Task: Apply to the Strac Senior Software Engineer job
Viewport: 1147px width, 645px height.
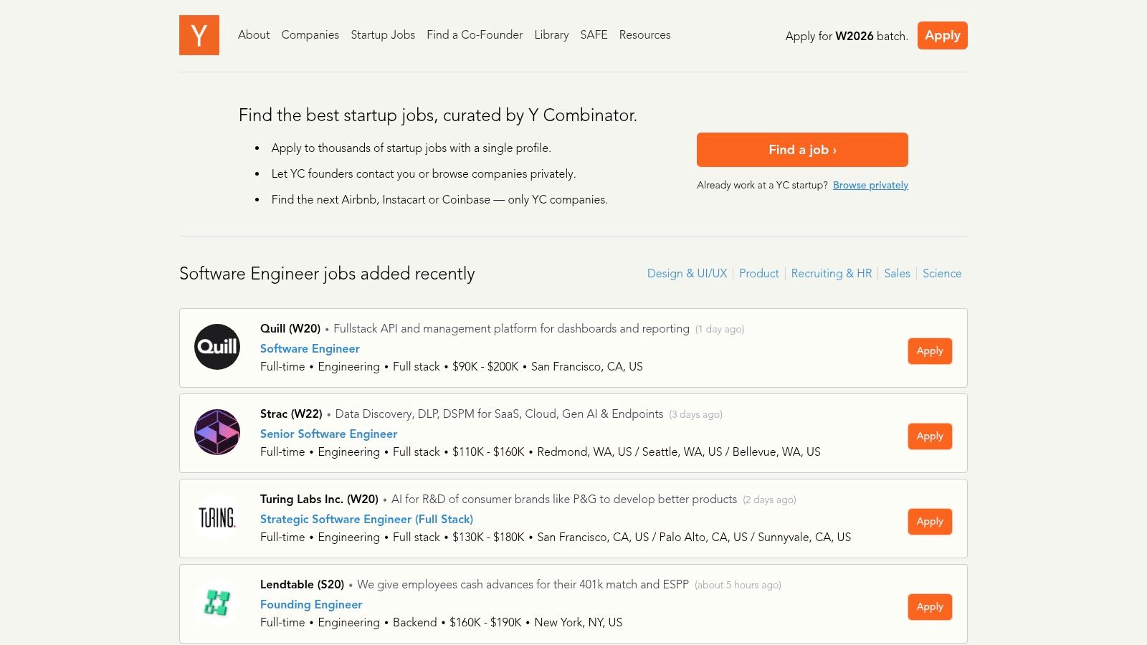Action: point(930,436)
